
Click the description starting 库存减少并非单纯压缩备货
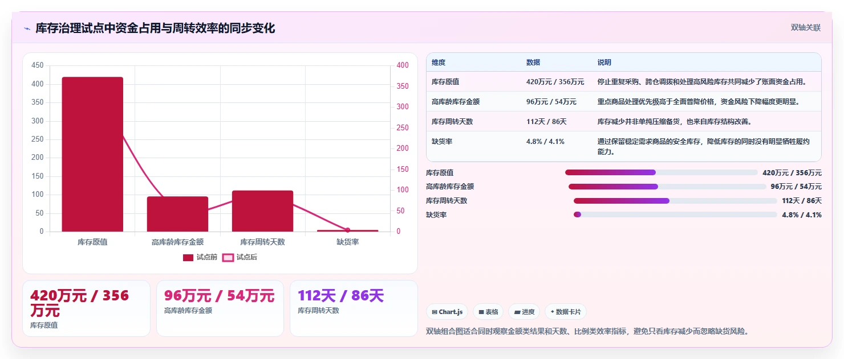click(675, 122)
